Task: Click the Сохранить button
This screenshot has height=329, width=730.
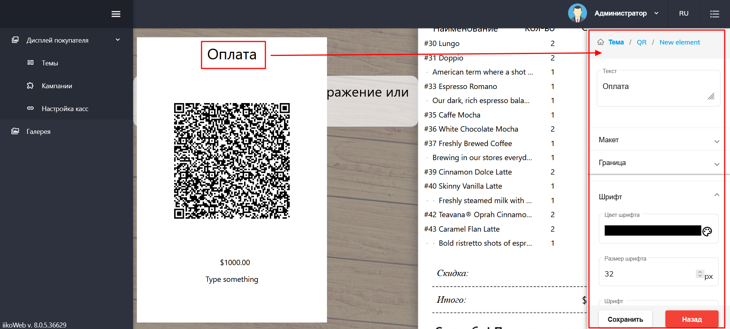Action: point(625,319)
